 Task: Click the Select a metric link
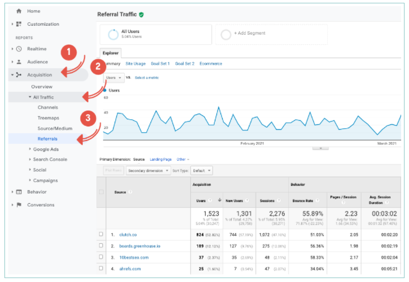147,78
